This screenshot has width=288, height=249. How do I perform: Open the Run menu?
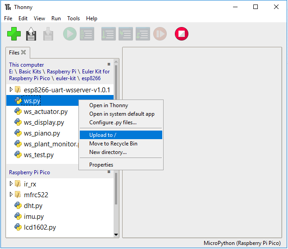tap(56, 18)
